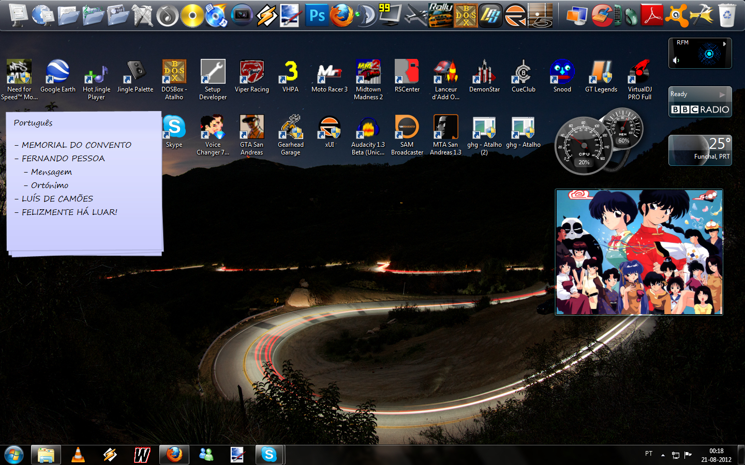Launch VLC media player from taskbar
Viewport: 745px width, 465px height.
click(x=78, y=455)
